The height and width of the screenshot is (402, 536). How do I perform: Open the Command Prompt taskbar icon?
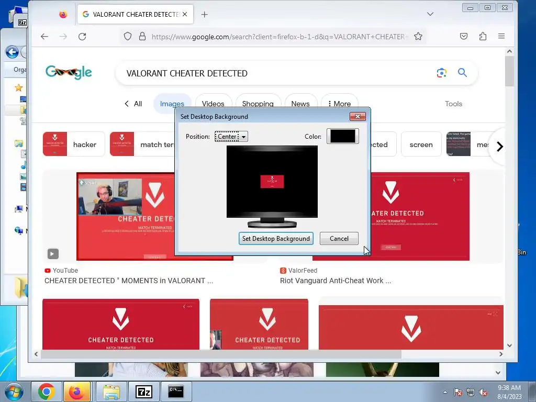(176, 392)
